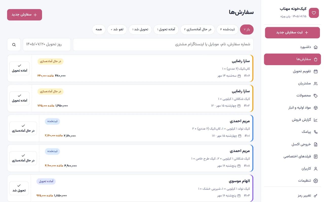Click the محصولات tag icon
Viewport: 324px width, 202px height.
tap(315, 96)
